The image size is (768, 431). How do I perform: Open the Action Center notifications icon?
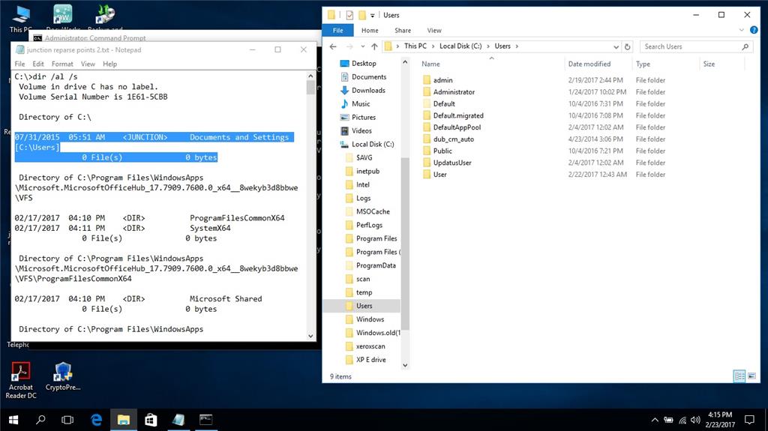click(x=749, y=420)
